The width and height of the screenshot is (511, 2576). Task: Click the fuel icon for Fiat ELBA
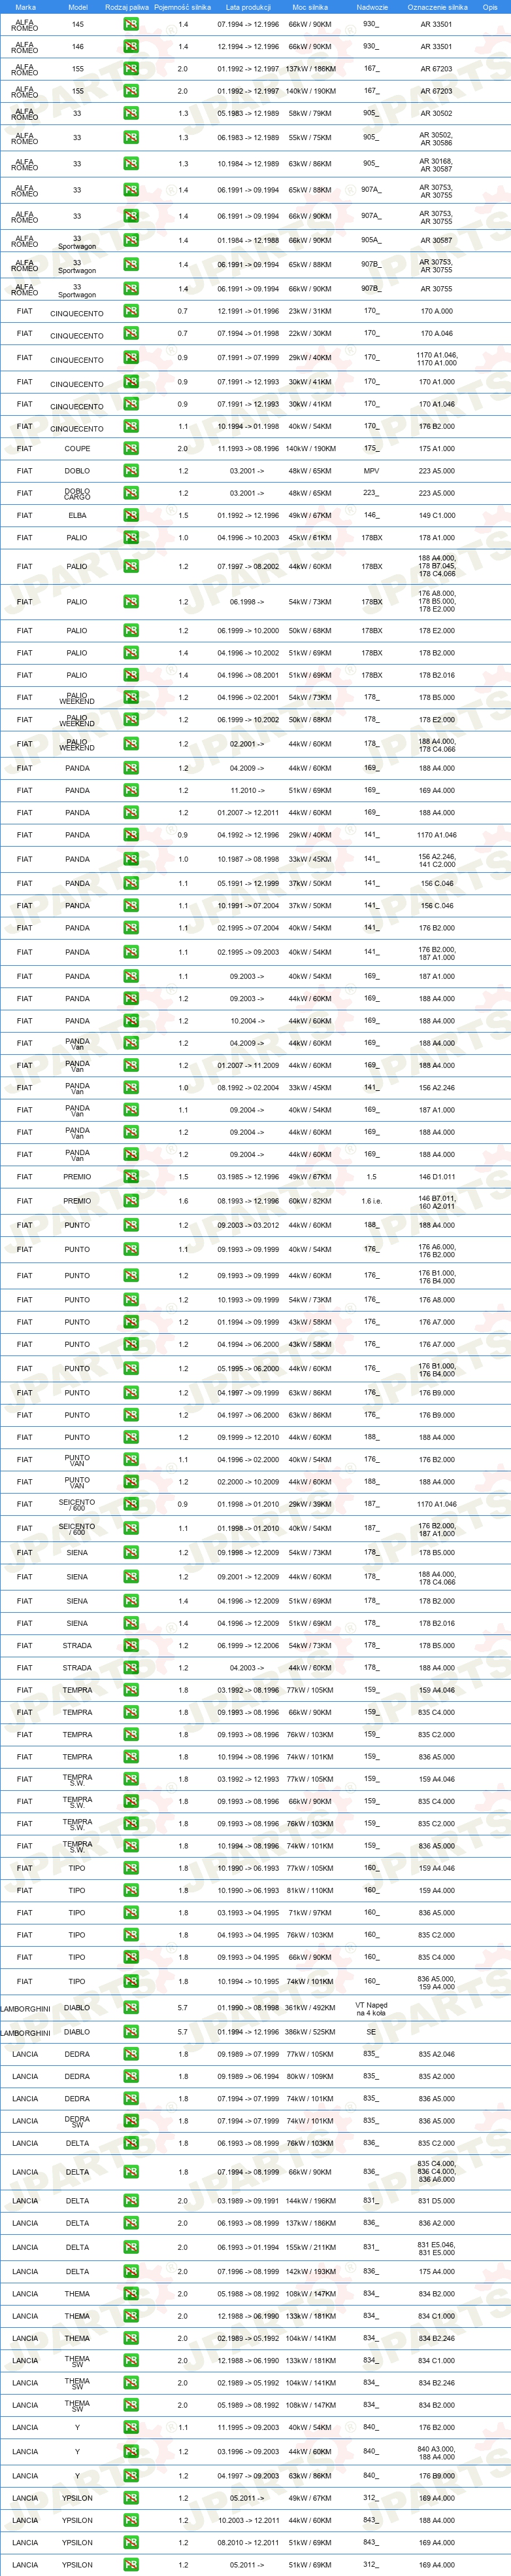click(x=131, y=515)
